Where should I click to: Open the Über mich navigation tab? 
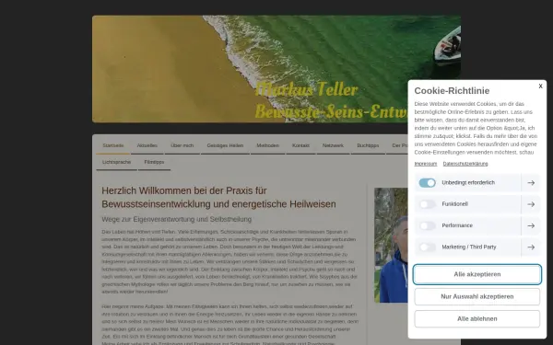coord(182,145)
